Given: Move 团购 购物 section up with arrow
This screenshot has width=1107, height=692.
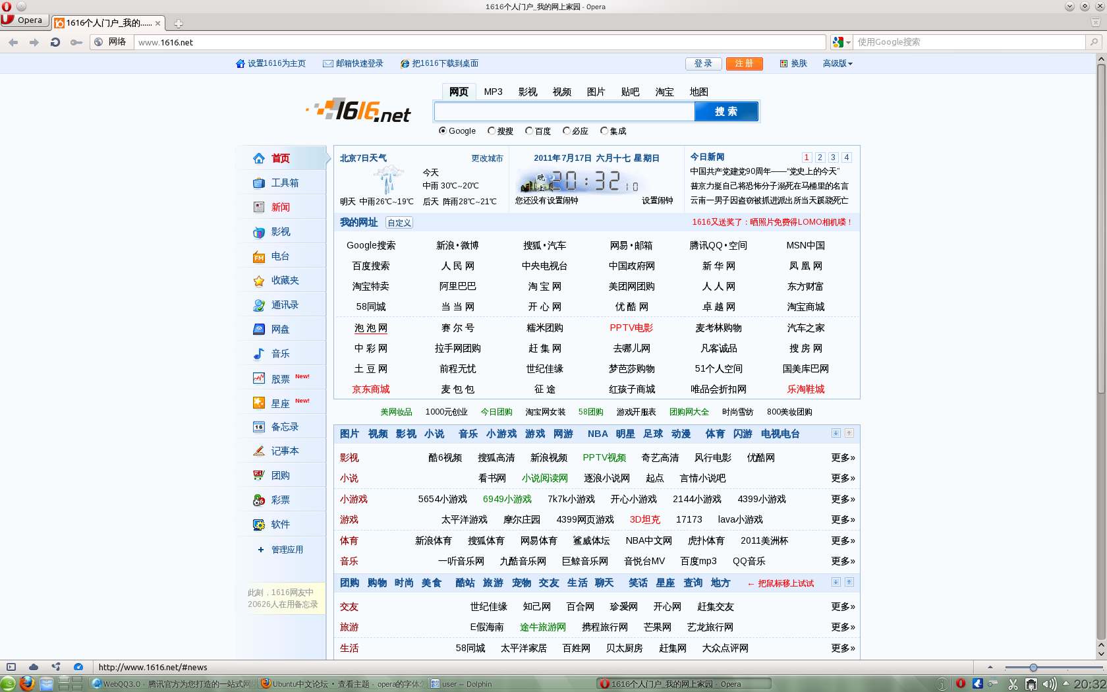Looking at the screenshot, I should [x=849, y=582].
